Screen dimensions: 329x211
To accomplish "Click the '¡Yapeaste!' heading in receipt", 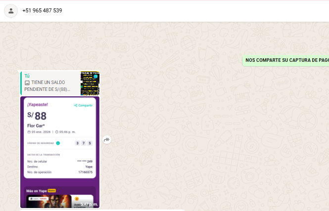I will pyautogui.click(x=38, y=105).
